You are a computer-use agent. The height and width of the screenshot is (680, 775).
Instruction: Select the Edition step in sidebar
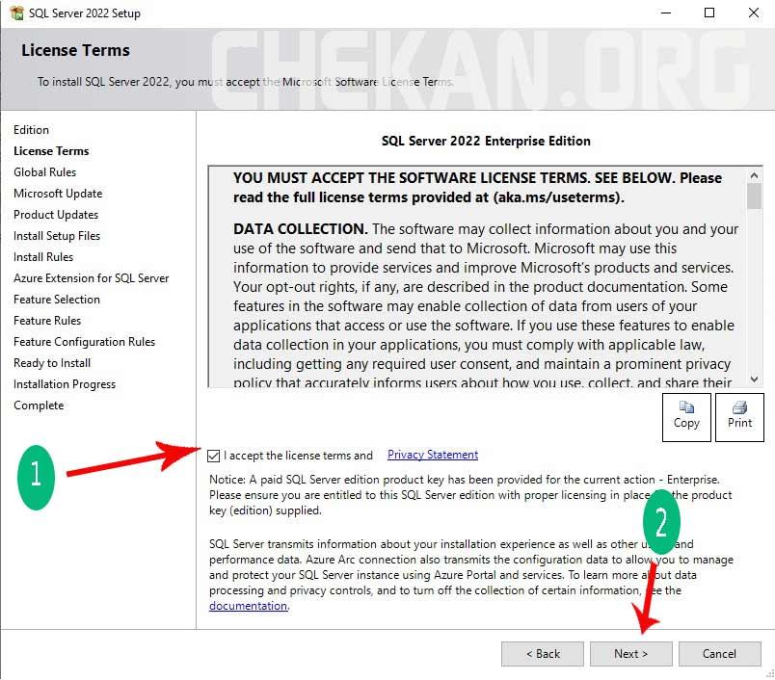(x=31, y=130)
